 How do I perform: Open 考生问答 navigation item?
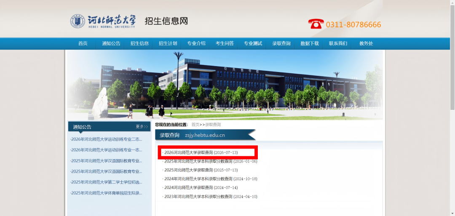(x=225, y=43)
